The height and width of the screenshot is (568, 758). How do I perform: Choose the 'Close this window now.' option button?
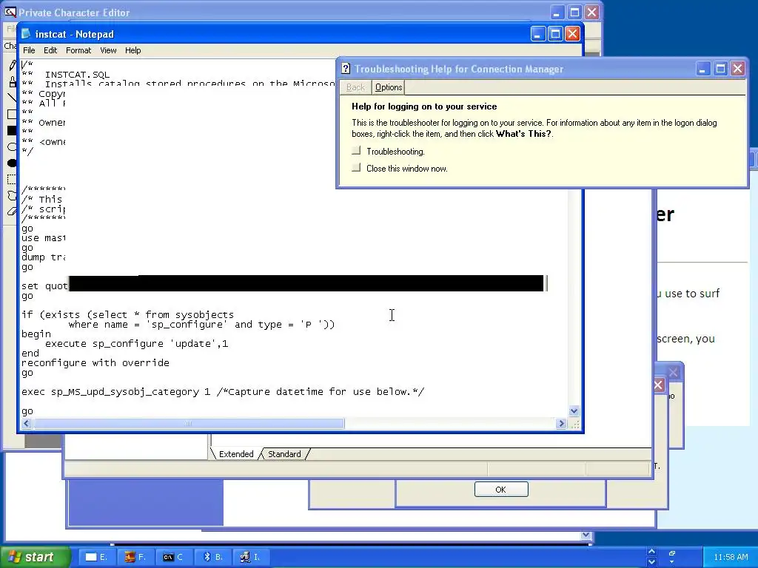coord(356,168)
